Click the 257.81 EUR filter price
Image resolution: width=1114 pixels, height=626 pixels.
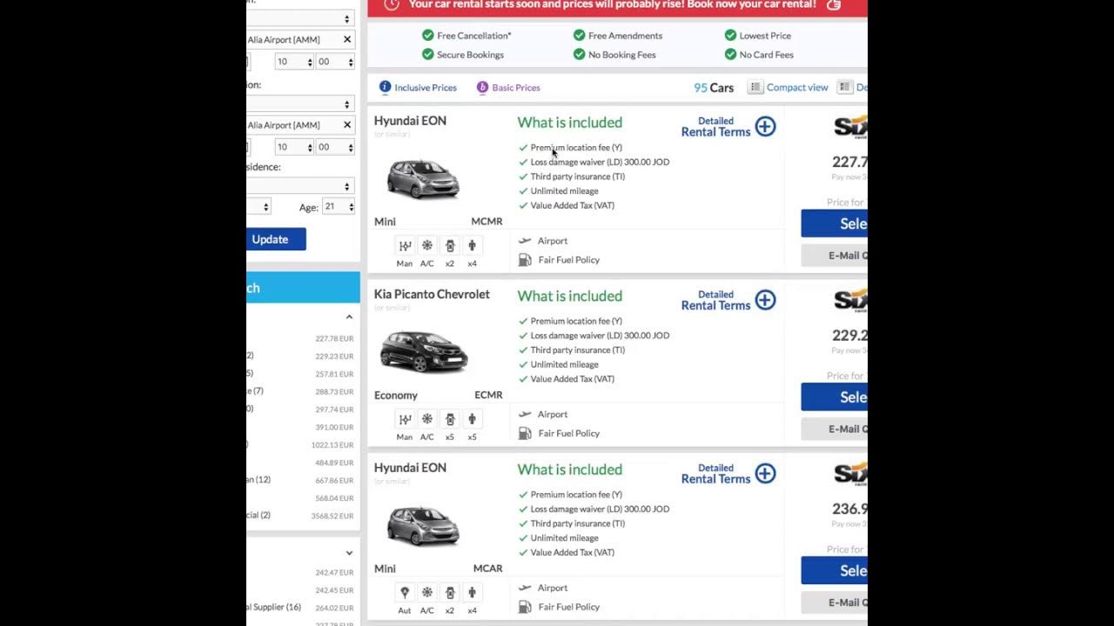coord(334,374)
